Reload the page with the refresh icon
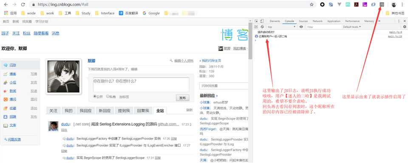This screenshot has width=408, height=163. [x=23, y=4]
